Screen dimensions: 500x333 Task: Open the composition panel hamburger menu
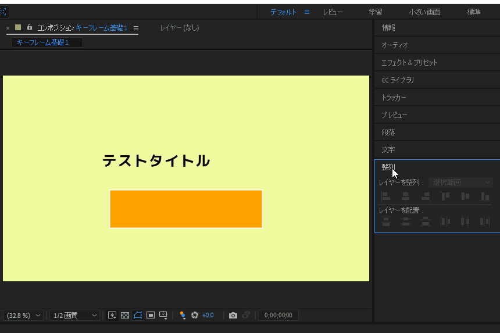pyautogui.click(x=136, y=28)
